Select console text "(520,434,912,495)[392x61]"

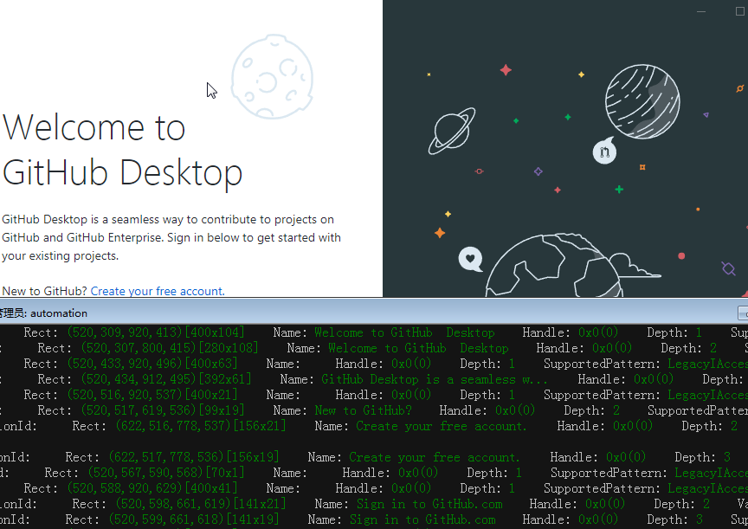click(x=166, y=379)
